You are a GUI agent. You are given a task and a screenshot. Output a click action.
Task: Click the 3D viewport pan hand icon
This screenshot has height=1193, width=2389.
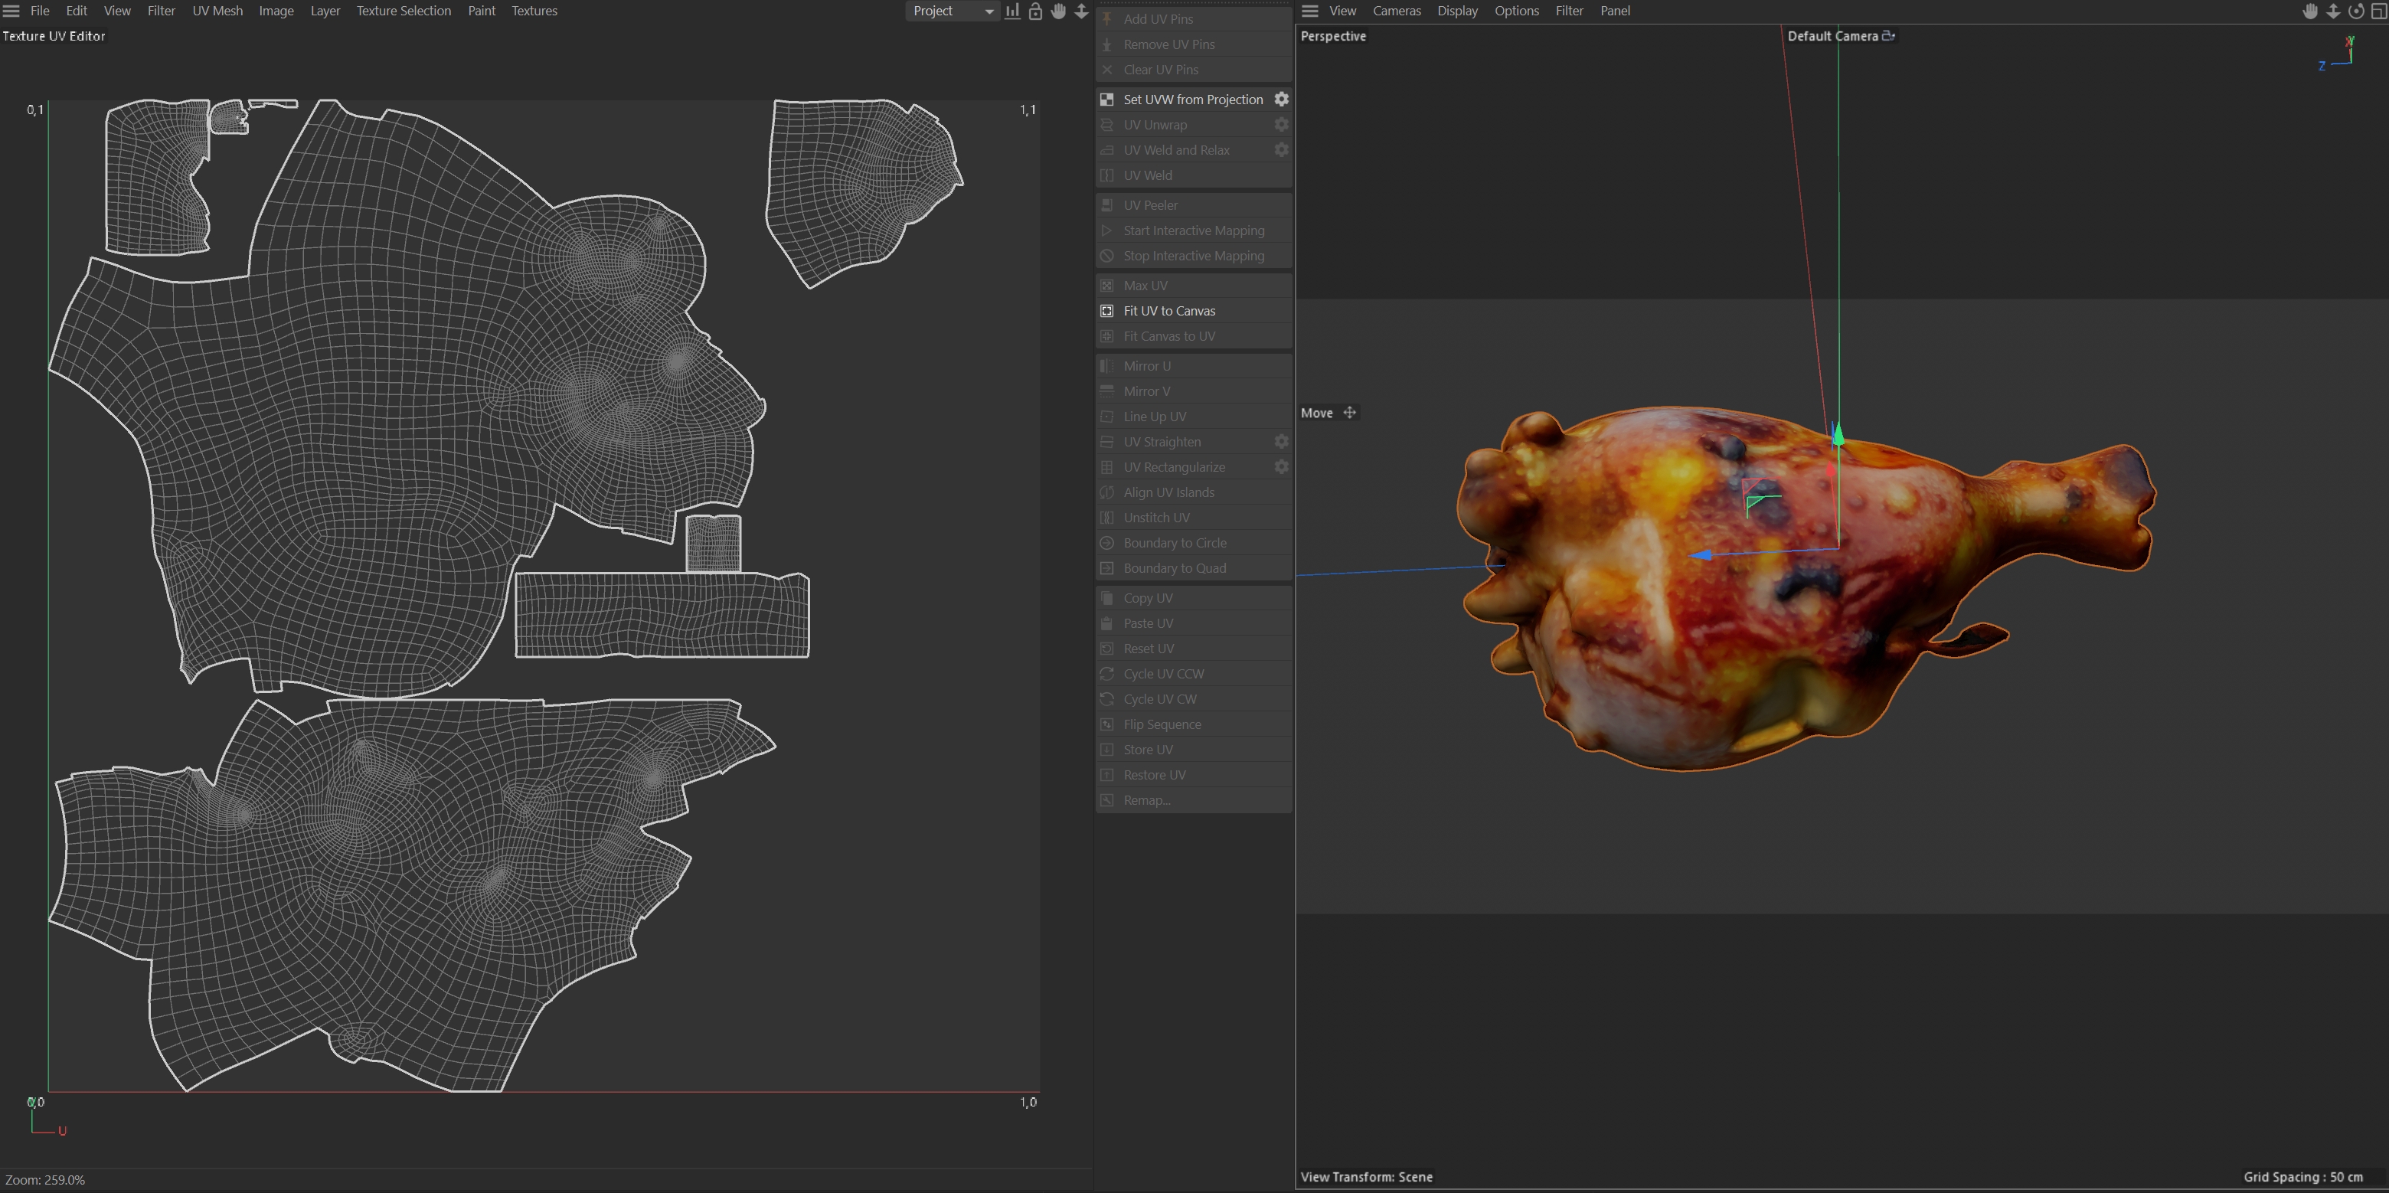(2310, 11)
